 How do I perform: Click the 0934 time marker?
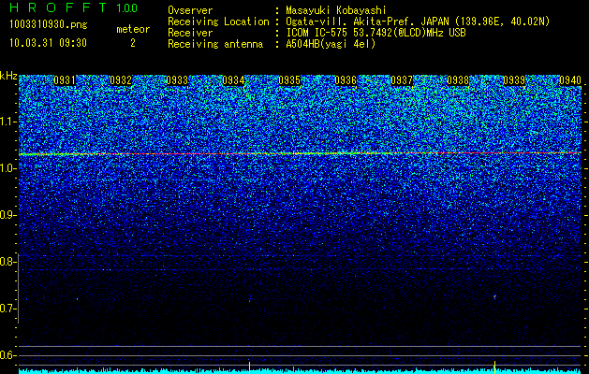[x=233, y=80]
